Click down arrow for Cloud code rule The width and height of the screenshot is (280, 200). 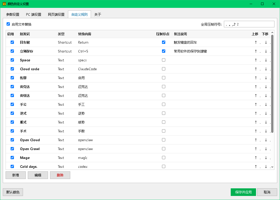pyautogui.click(x=266, y=69)
